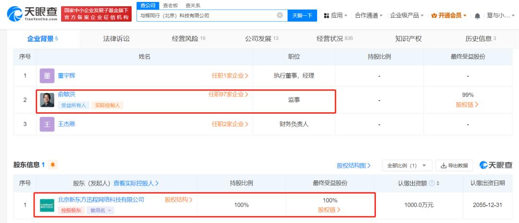Switch to the 法律诉讼 tab
The image size is (519, 223).
pos(116,39)
